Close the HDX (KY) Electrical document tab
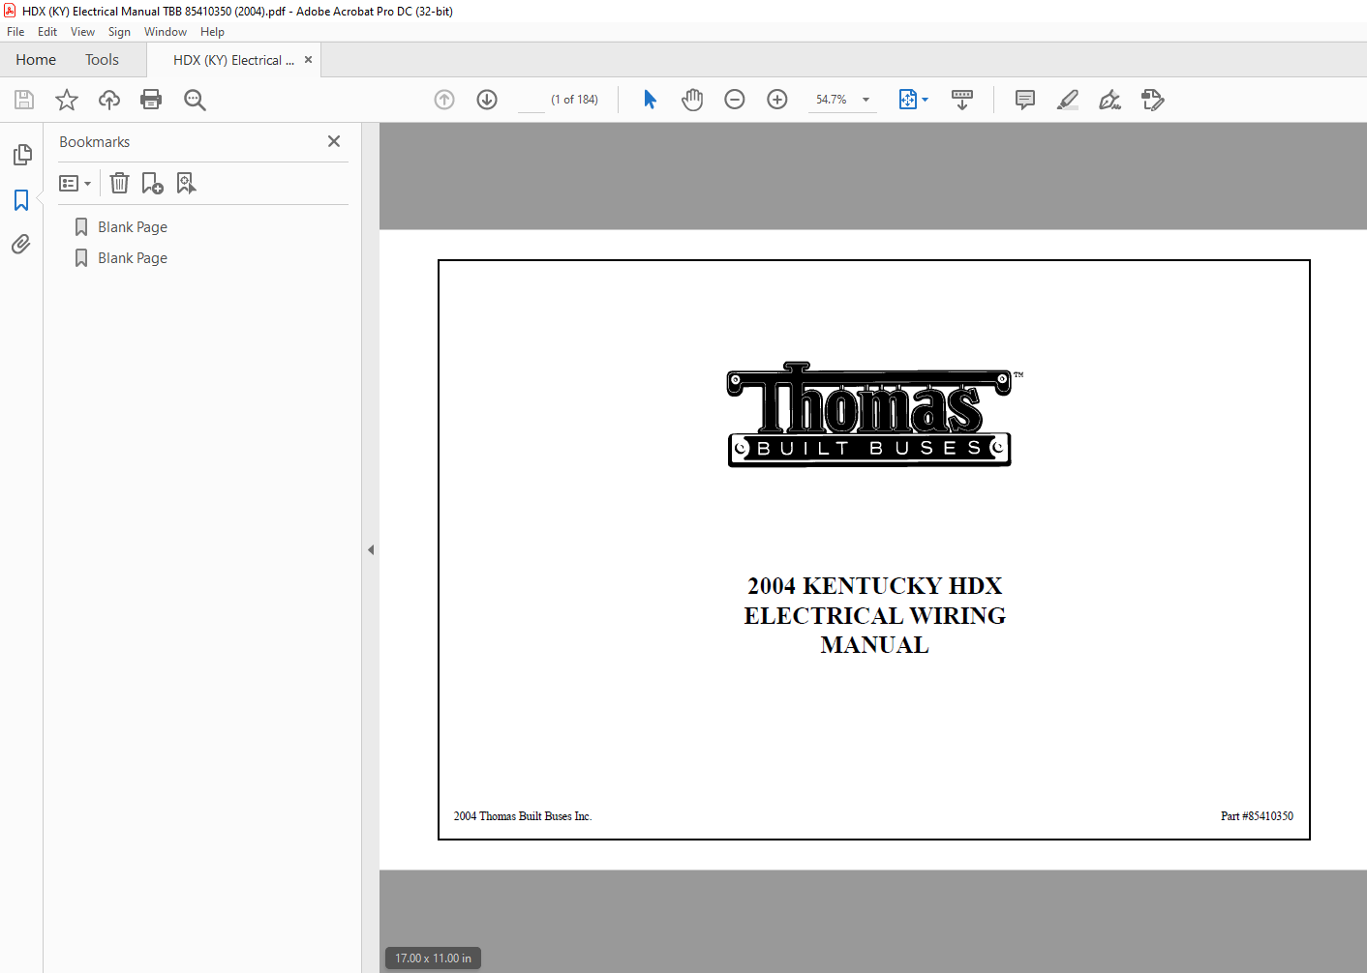The image size is (1367, 973). tap(308, 60)
